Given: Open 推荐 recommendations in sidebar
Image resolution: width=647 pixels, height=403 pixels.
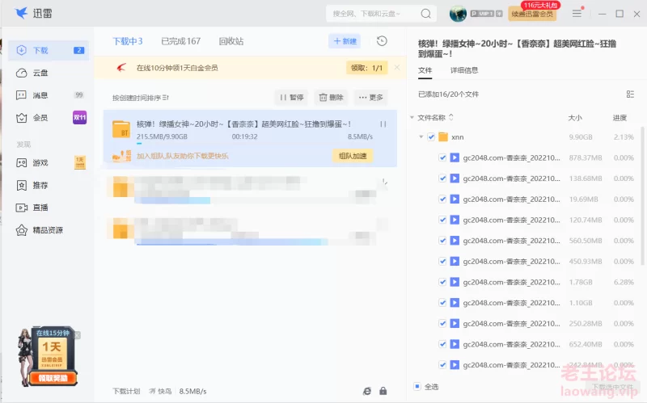Looking at the screenshot, I should pos(49,186).
